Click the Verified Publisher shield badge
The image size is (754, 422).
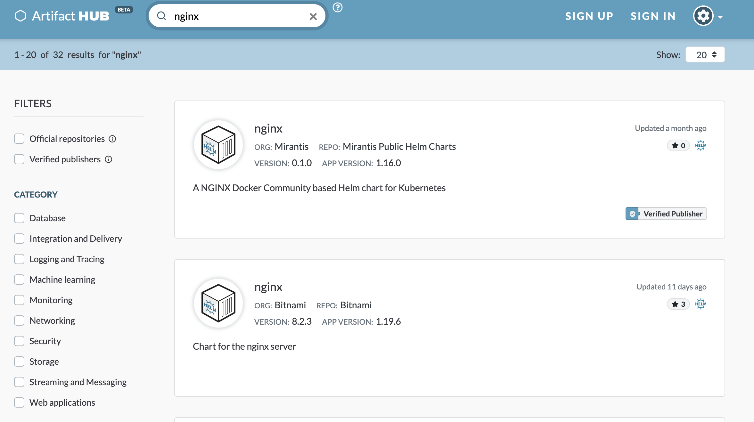pos(666,214)
